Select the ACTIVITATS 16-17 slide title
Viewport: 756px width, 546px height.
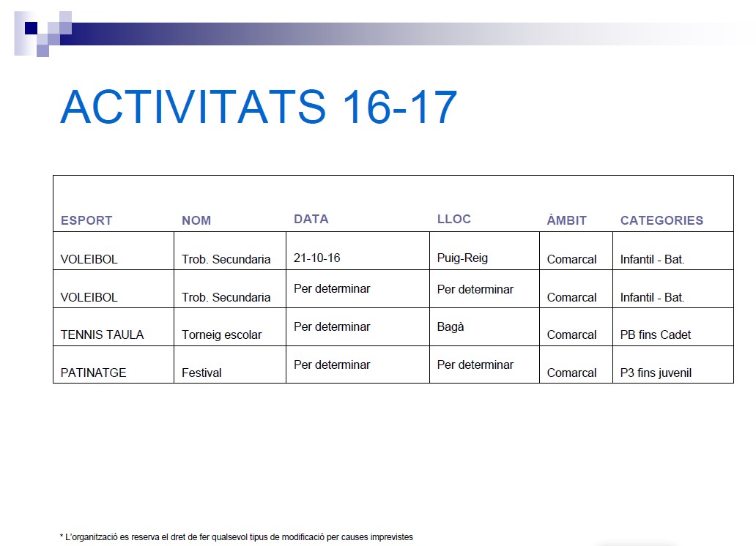[x=259, y=107]
